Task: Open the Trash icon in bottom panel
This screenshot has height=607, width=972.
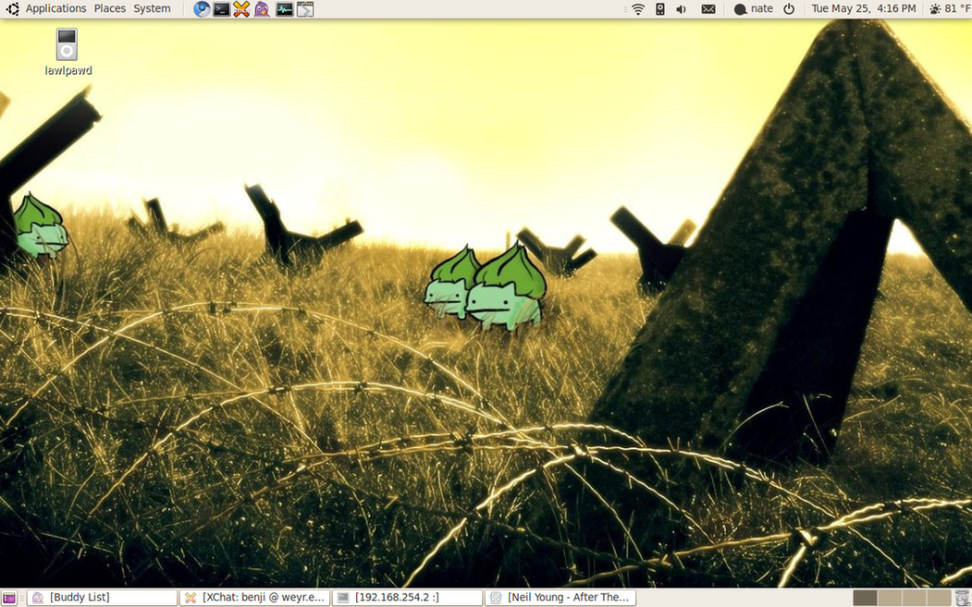Action: 963,598
